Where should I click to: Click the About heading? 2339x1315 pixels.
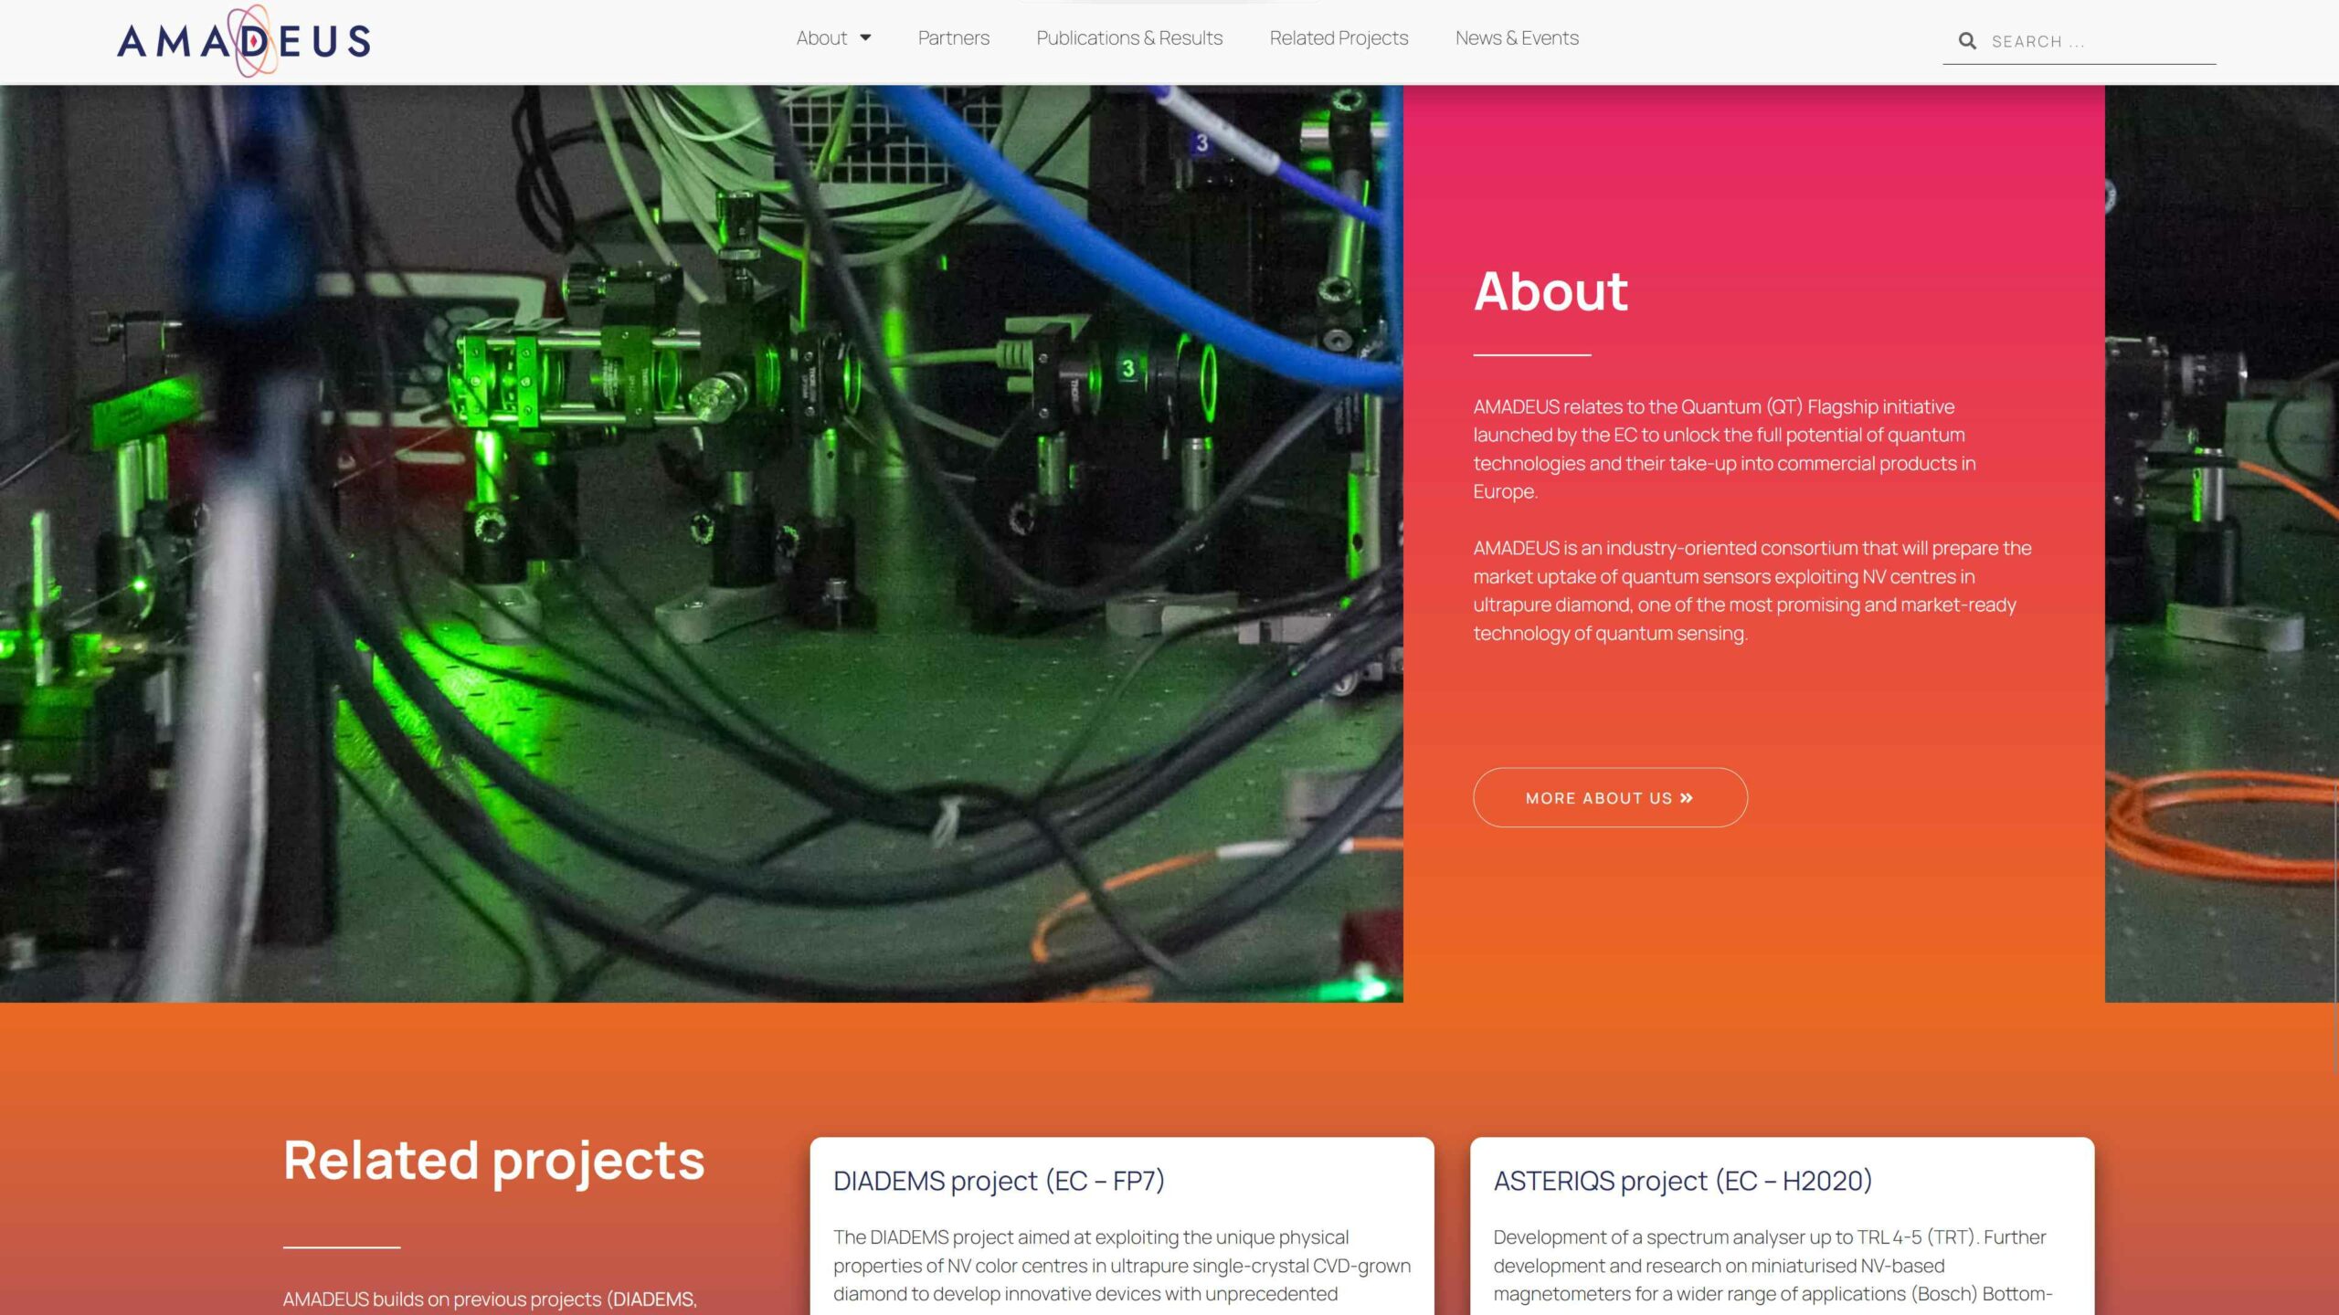1551,291
